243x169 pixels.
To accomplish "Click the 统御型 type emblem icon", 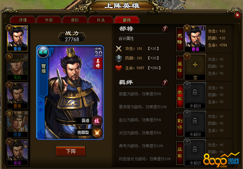I will 97,133.
